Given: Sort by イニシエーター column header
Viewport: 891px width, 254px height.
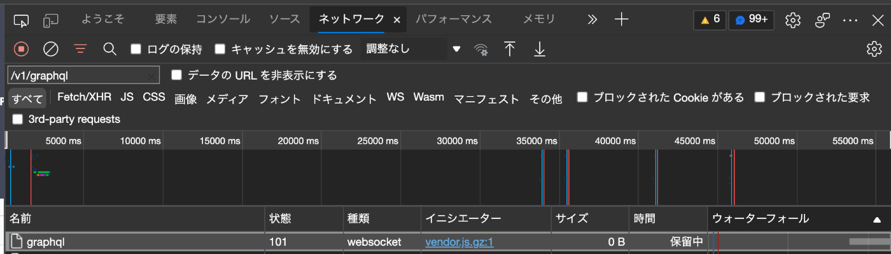Looking at the screenshot, I should tap(486, 219).
